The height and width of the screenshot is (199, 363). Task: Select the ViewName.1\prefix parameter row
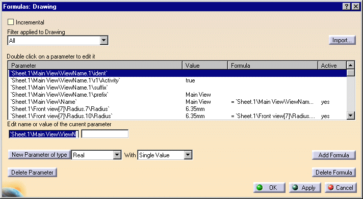(x=178, y=95)
